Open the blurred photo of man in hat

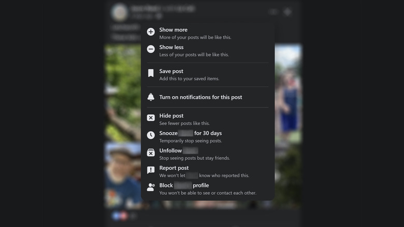pos(123,175)
